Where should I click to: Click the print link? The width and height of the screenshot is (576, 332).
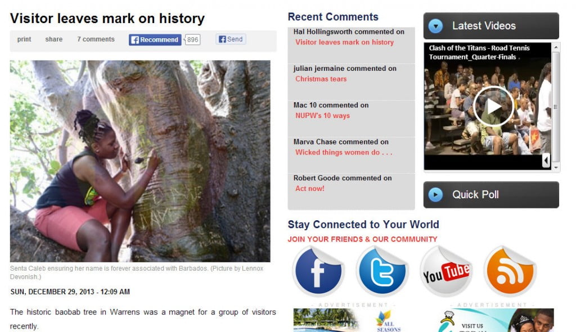click(24, 39)
